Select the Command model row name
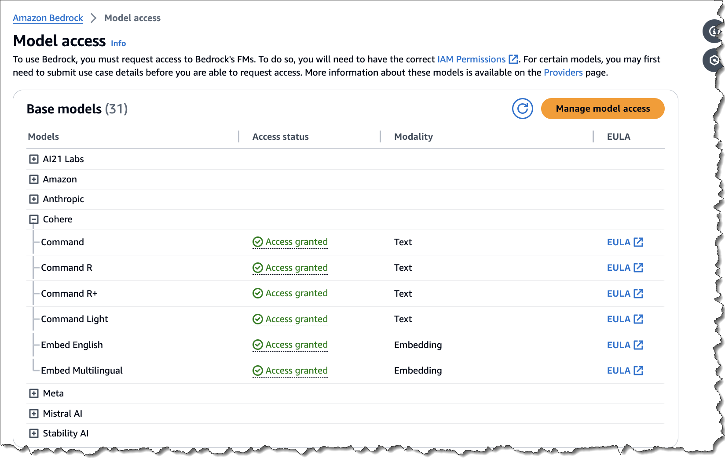725x458 pixels. coord(62,242)
